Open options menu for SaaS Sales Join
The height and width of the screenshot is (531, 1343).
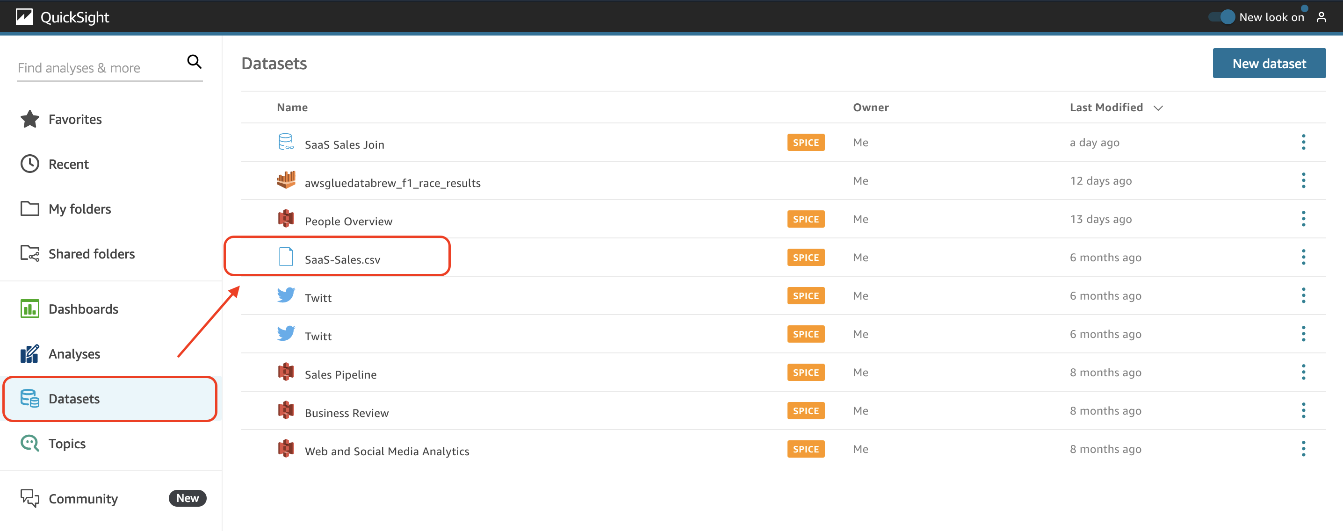pos(1303,142)
